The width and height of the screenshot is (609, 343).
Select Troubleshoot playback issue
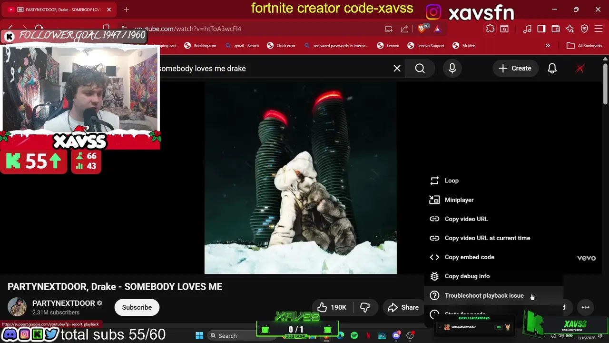click(494, 295)
